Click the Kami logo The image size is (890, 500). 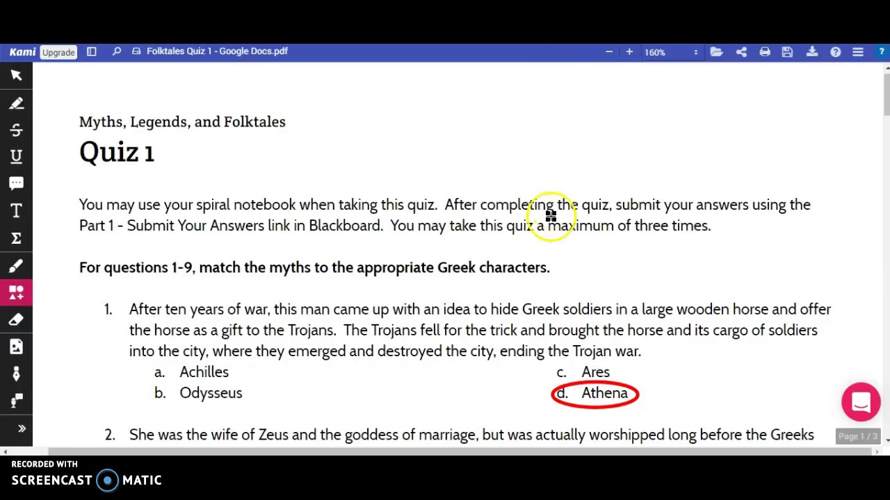pos(22,52)
